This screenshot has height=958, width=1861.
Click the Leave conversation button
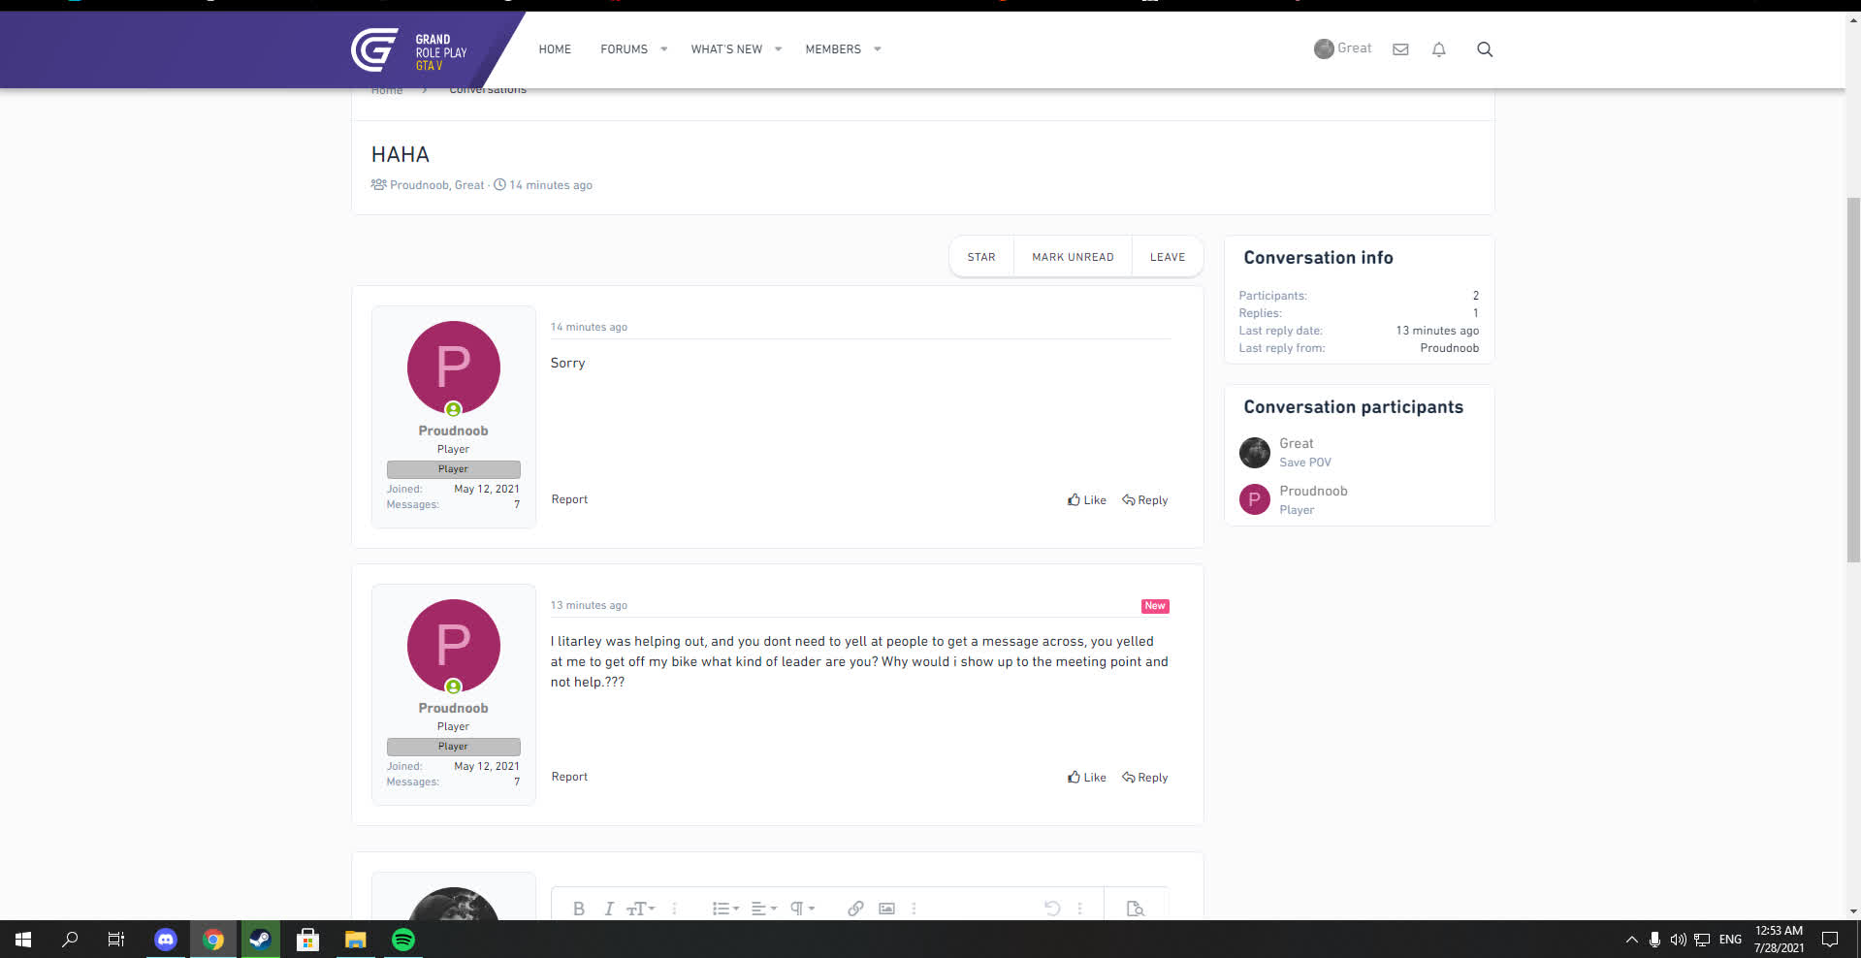[1167, 257]
